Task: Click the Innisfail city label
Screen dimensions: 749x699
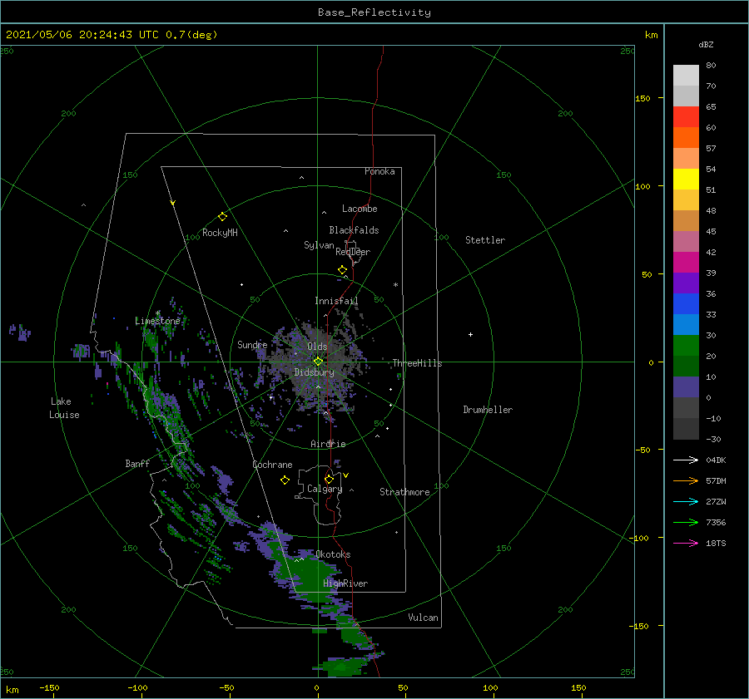Action: tap(336, 301)
